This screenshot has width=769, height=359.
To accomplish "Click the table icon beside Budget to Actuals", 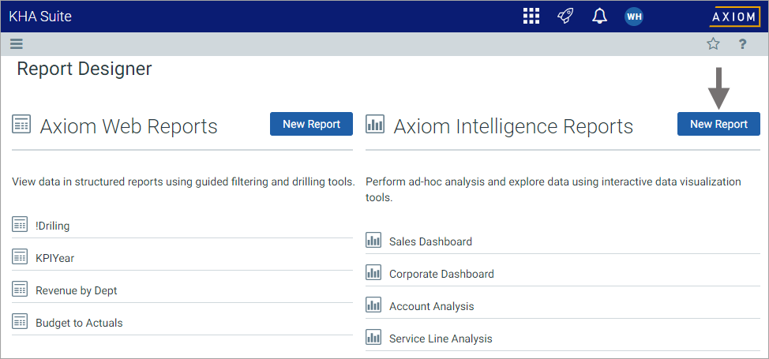I will [x=20, y=322].
